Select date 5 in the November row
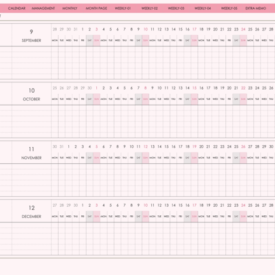This screenshot has height=275, width=275. 97,146
